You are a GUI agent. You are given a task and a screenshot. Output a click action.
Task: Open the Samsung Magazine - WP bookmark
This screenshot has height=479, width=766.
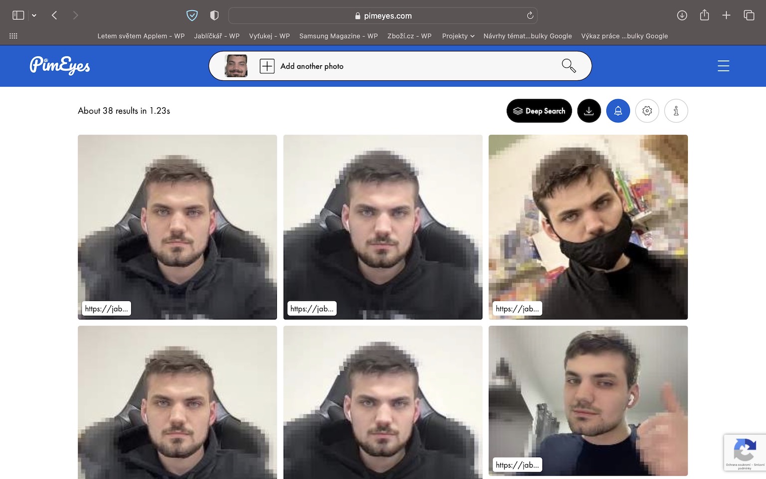coord(339,36)
